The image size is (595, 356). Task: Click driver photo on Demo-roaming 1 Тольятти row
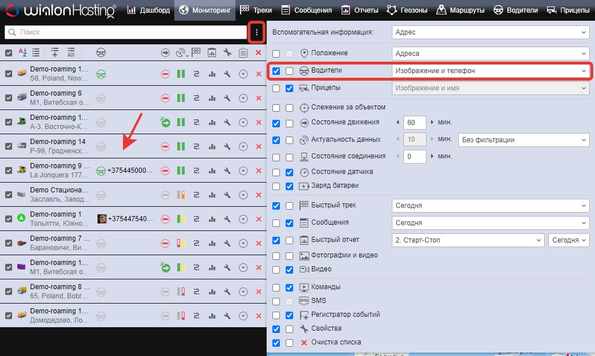(102, 218)
